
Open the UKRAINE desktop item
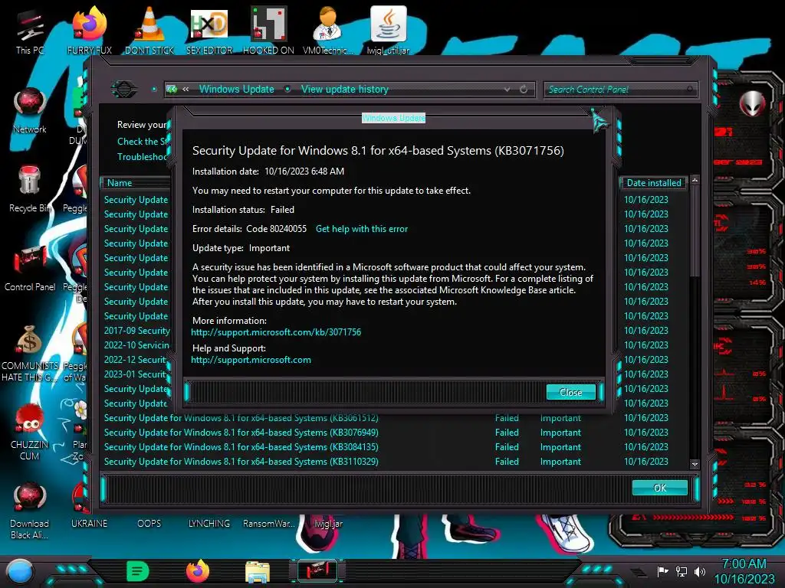tap(89, 523)
